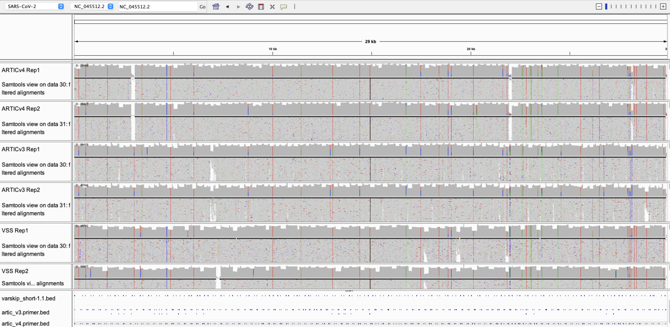Click the resize tracks to fit icon

pos(272,7)
